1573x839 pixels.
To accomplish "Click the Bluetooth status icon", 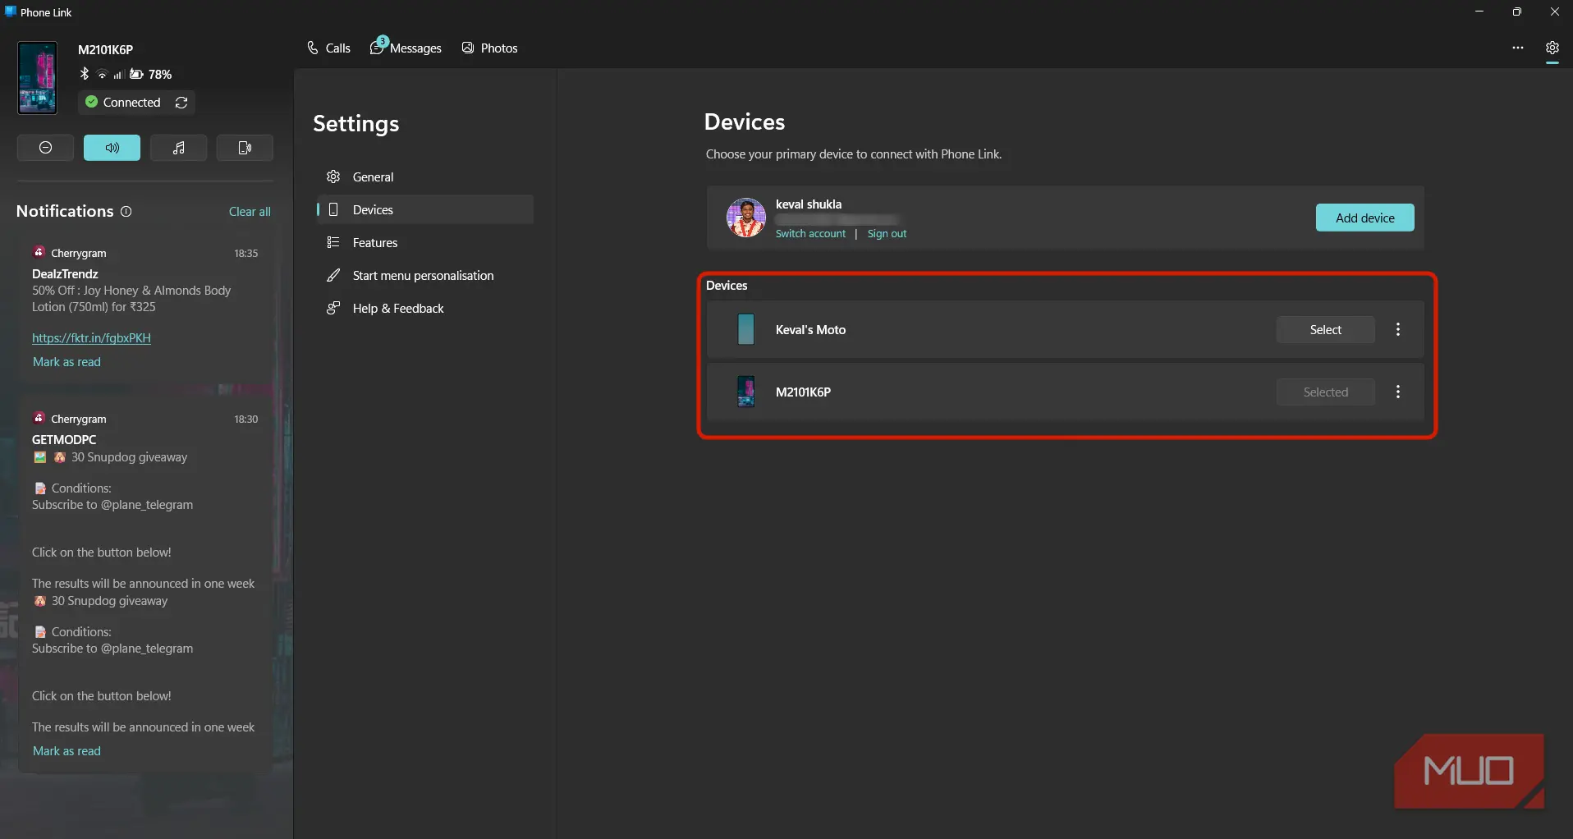I will point(85,74).
